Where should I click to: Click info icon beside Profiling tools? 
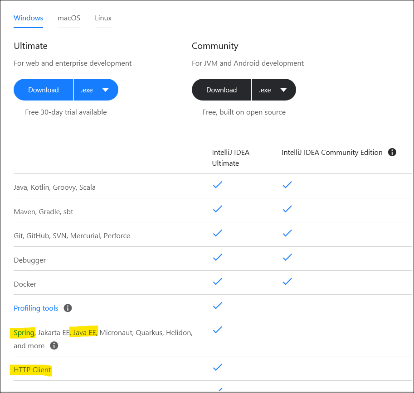tap(68, 308)
